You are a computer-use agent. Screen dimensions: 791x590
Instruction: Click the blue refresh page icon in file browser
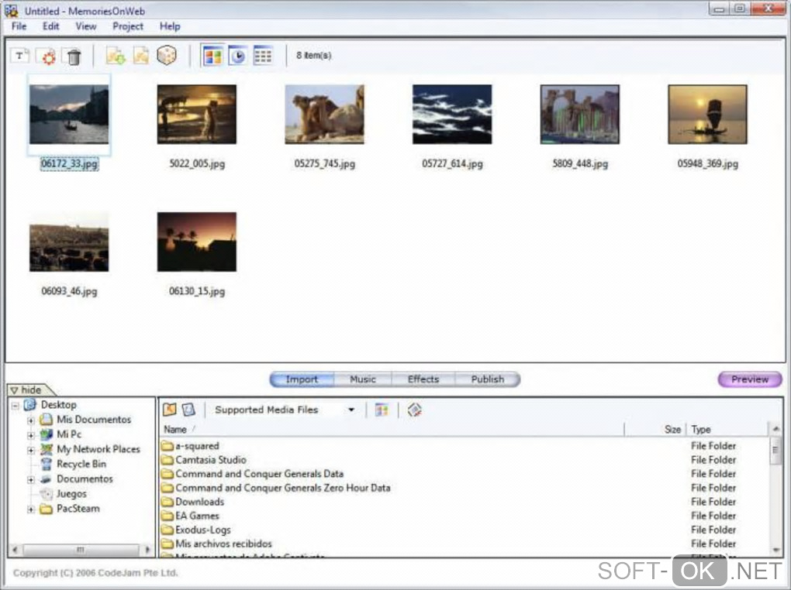pyautogui.click(x=188, y=410)
